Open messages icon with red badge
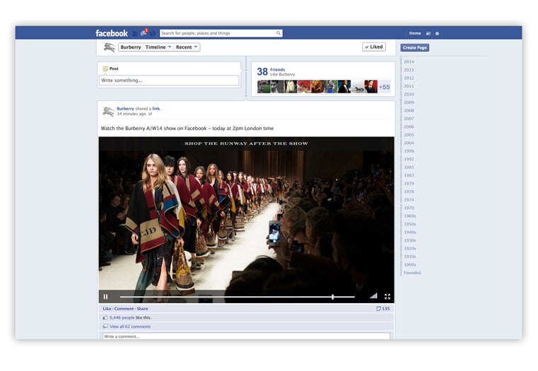 pyautogui.click(x=144, y=33)
